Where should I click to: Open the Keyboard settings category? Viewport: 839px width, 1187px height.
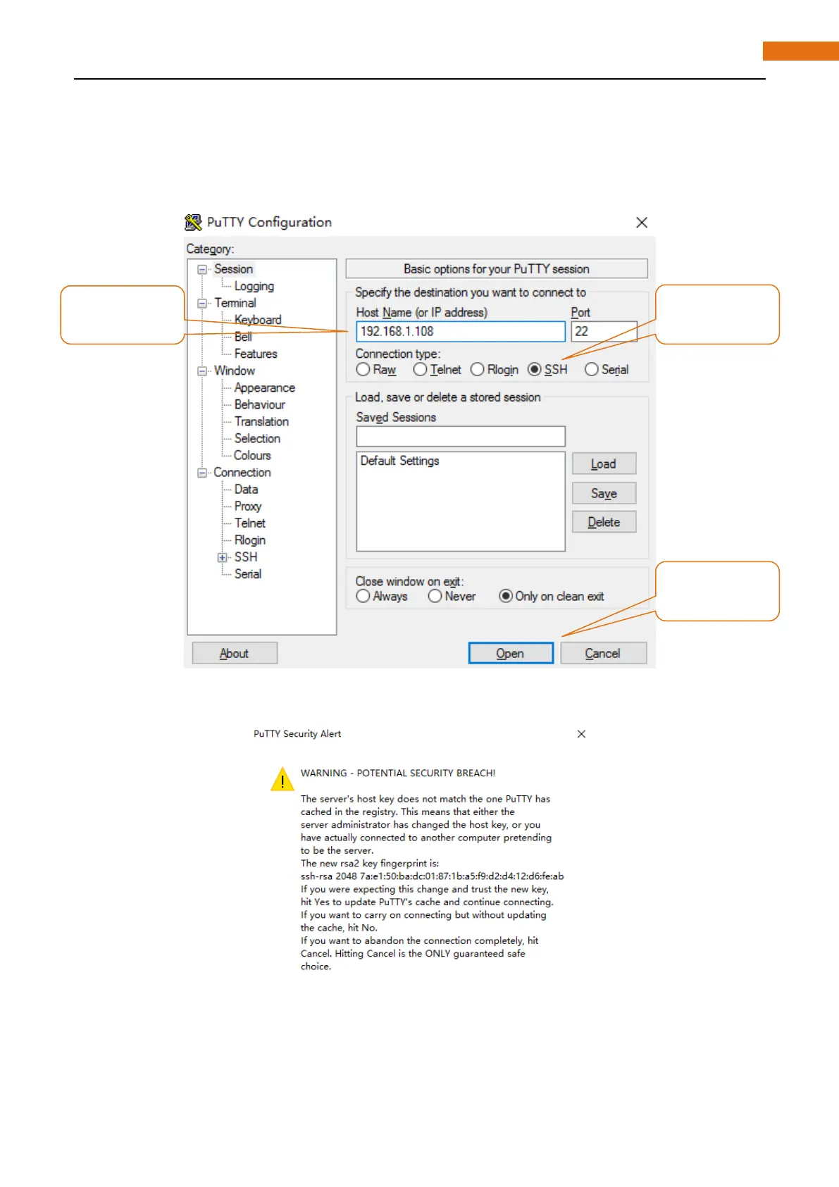tap(258, 320)
